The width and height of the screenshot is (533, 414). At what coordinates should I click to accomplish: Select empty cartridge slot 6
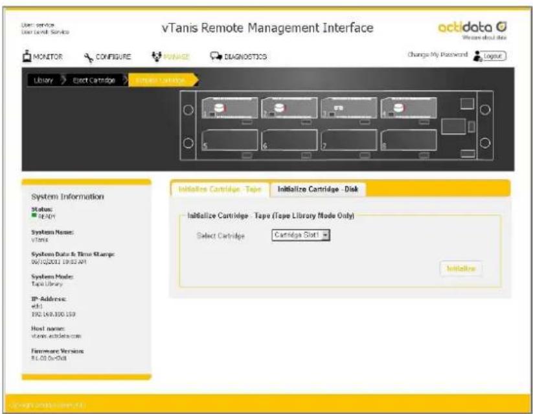click(289, 140)
